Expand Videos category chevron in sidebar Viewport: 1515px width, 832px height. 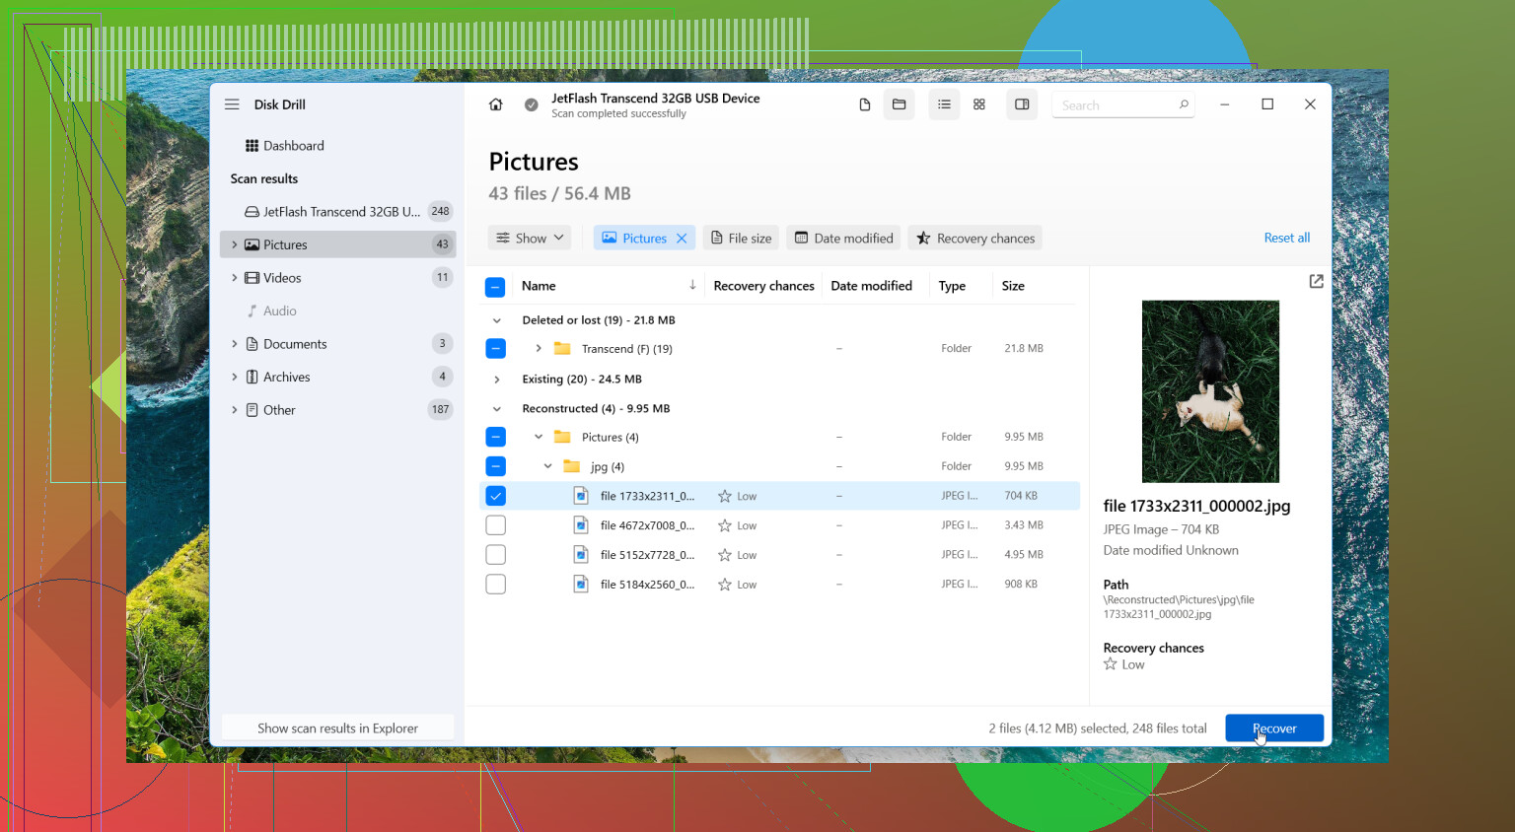click(234, 278)
